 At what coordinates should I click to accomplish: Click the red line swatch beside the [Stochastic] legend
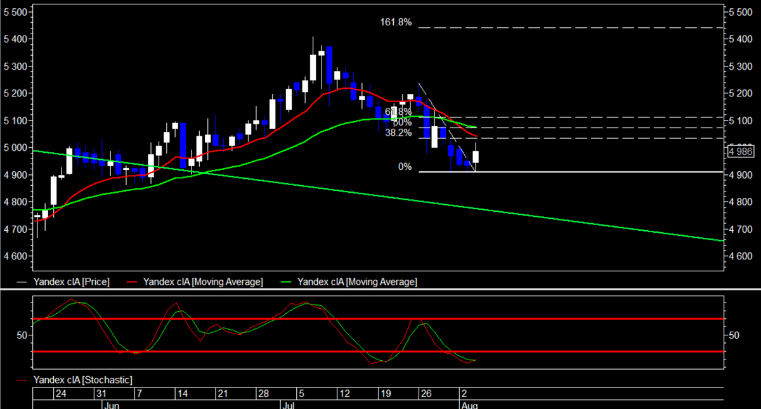[23, 380]
